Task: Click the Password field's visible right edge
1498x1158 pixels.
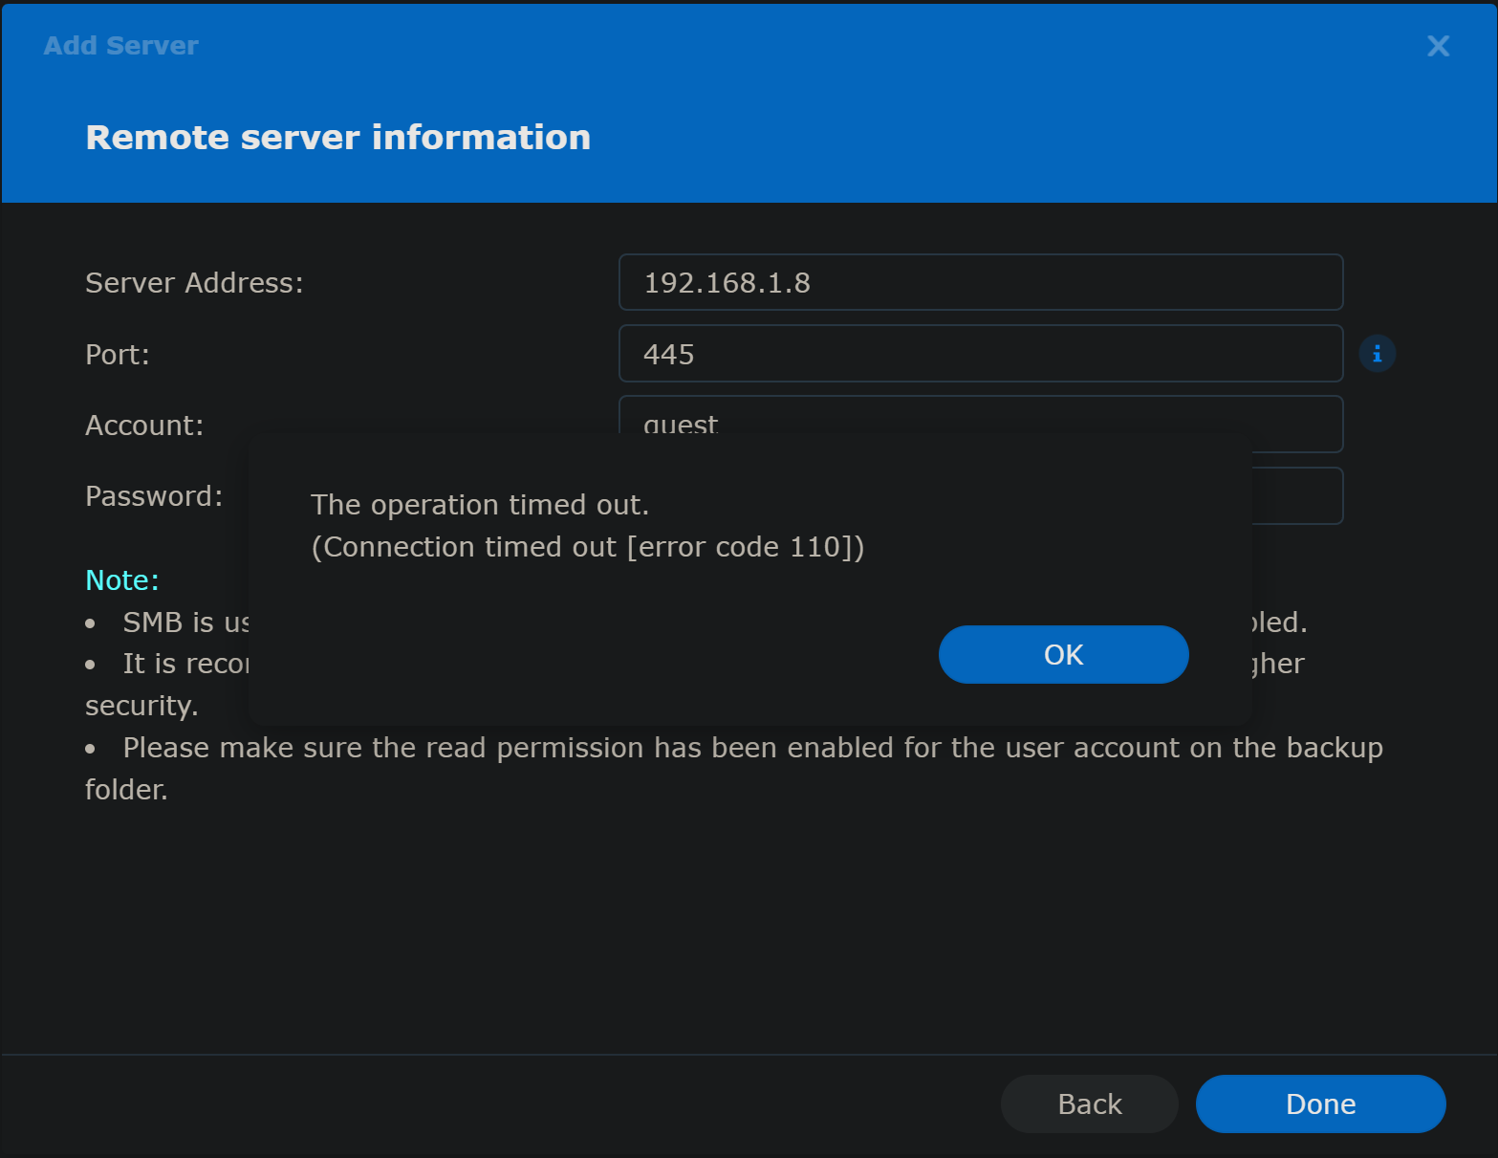Action: (x=1297, y=495)
